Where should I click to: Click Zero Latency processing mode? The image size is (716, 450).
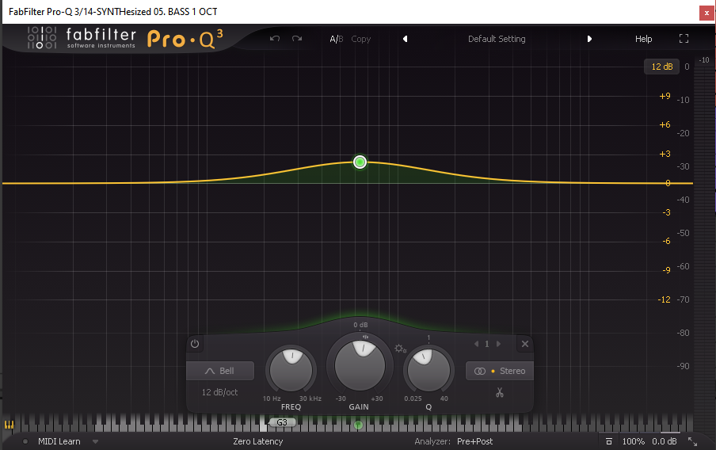point(257,441)
